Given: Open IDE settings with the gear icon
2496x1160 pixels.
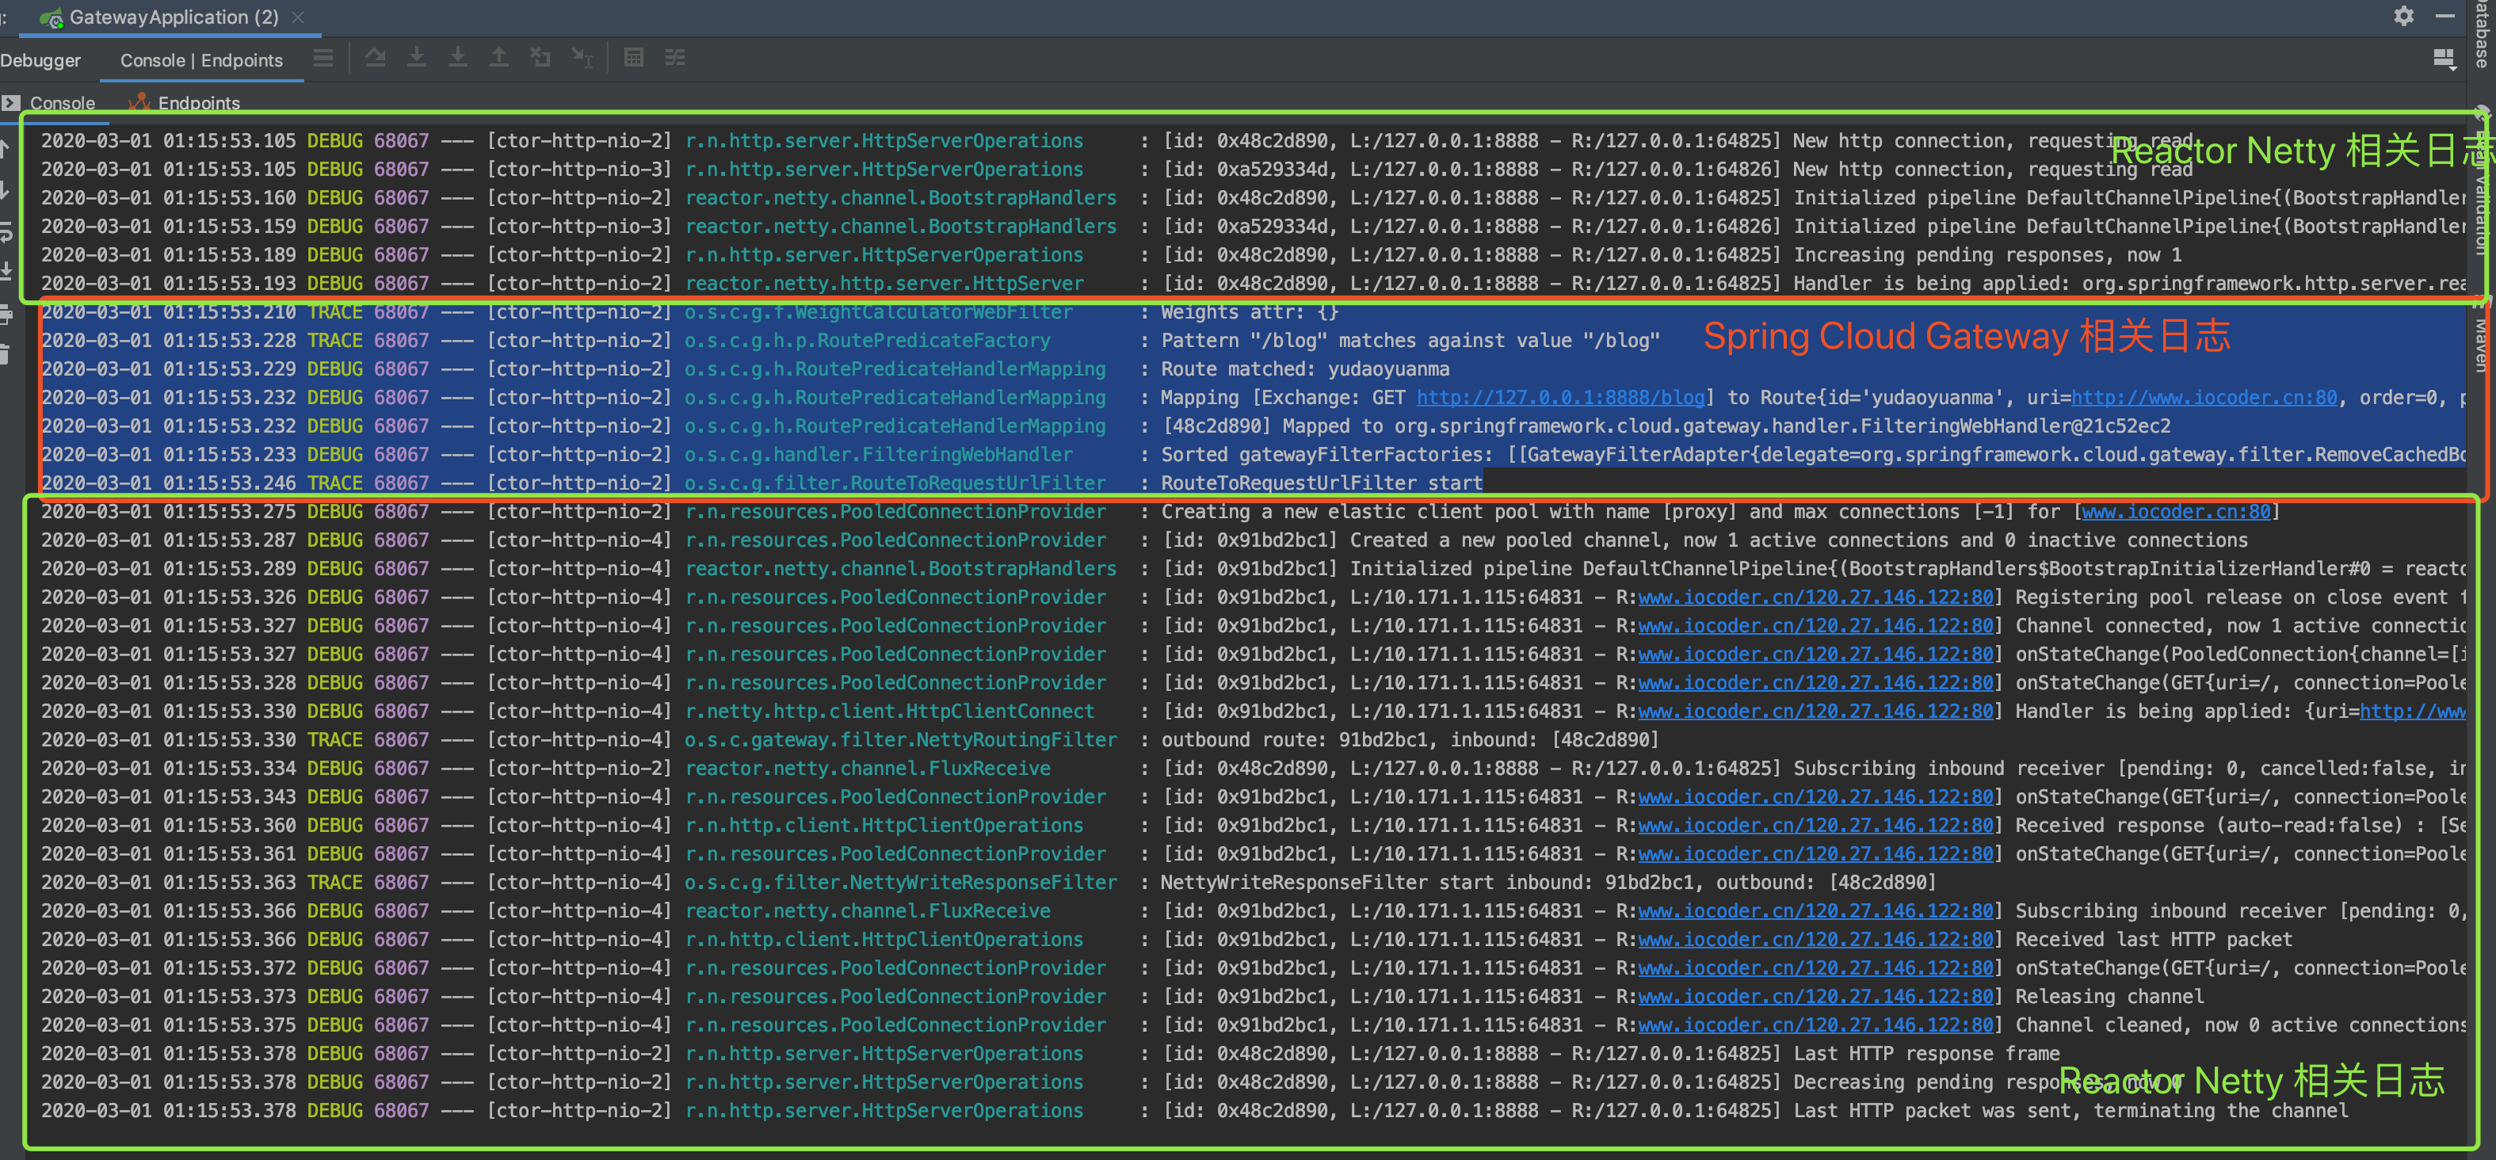Looking at the screenshot, I should coord(2404,17).
